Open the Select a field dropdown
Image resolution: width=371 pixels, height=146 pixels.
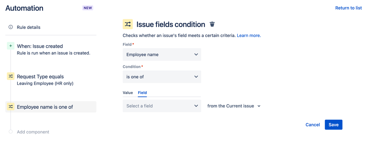tap(162, 106)
